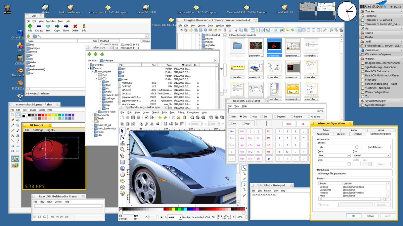The image size is (403, 226).
Task: Click the Install theme button
Action: [375, 147]
